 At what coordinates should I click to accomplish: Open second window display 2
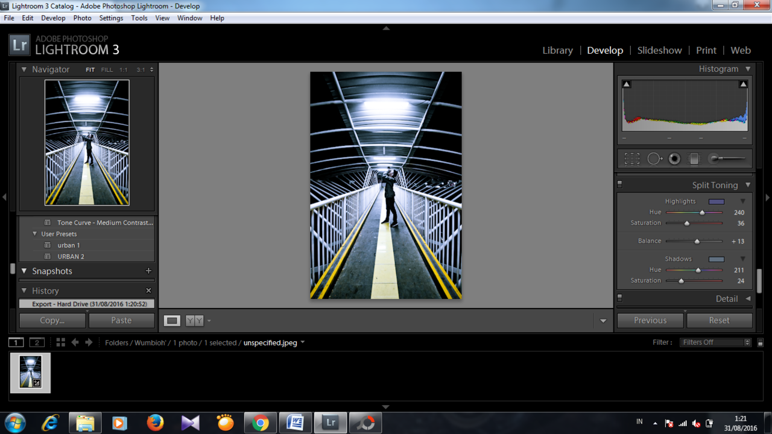click(37, 342)
